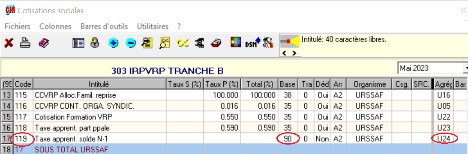Click the red X close icon in toolbar
This screenshot has height=154, width=468.
click(x=9, y=43)
